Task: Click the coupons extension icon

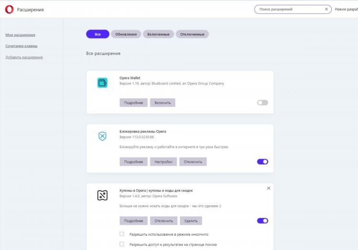Action: [102, 195]
